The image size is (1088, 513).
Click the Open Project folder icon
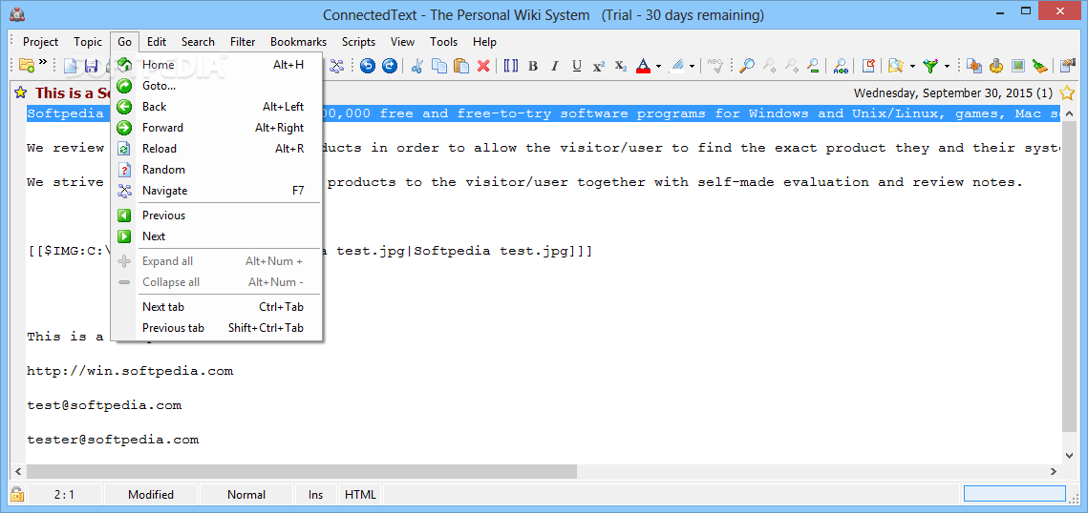pos(27,66)
